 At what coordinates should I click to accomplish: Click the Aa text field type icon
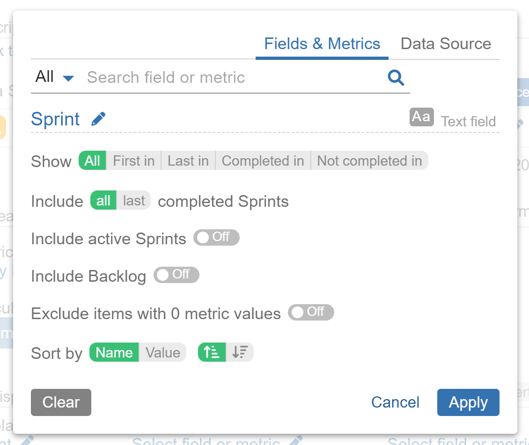(x=421, y=117)
